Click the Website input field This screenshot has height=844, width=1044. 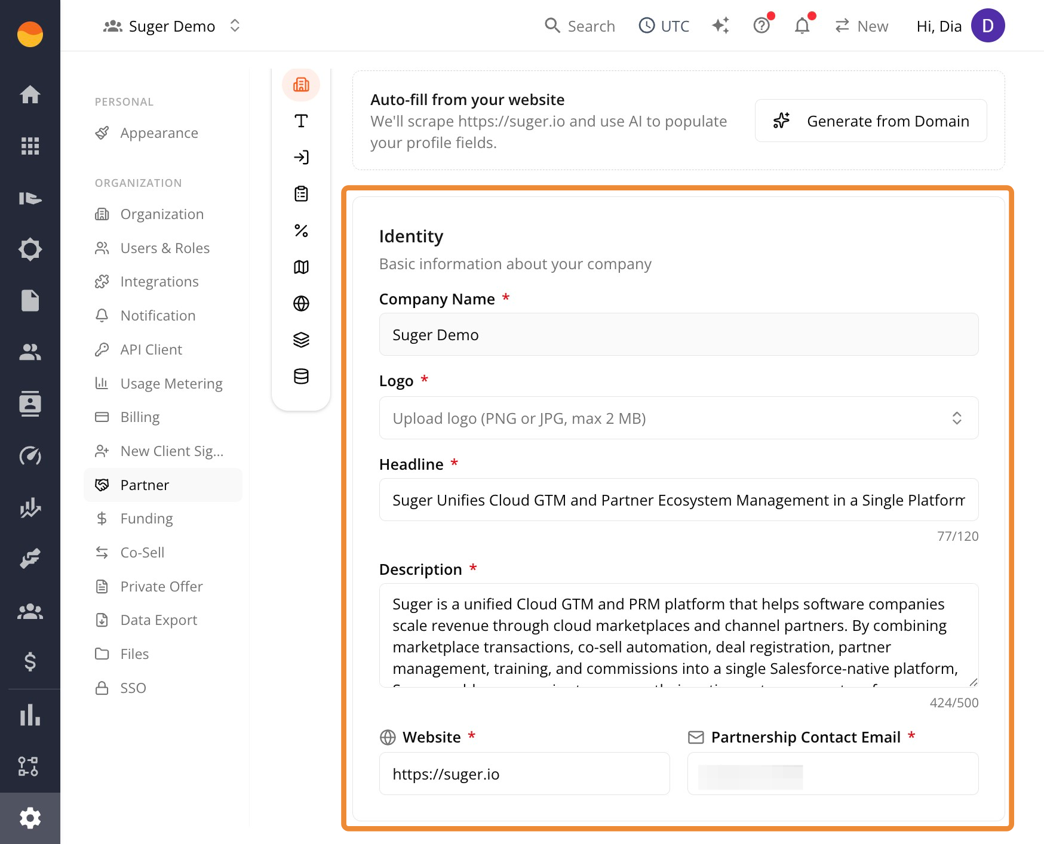pyautogui.click(x=524, y=774)
